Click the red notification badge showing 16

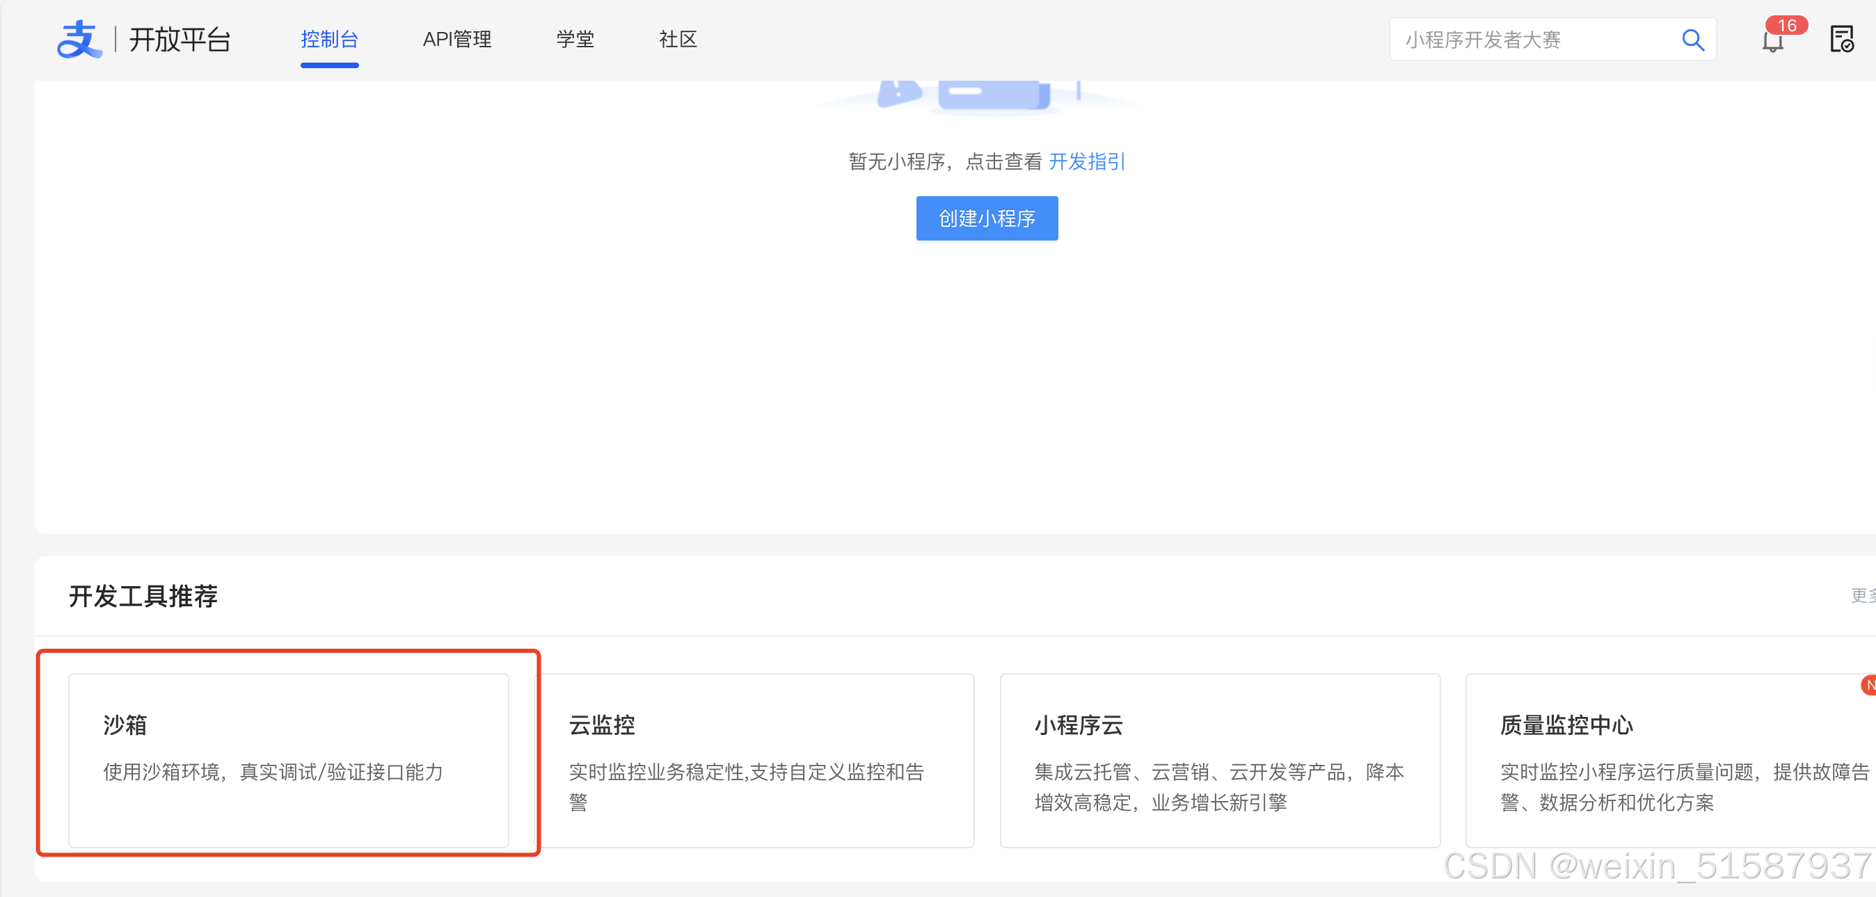coord(1787,26)
